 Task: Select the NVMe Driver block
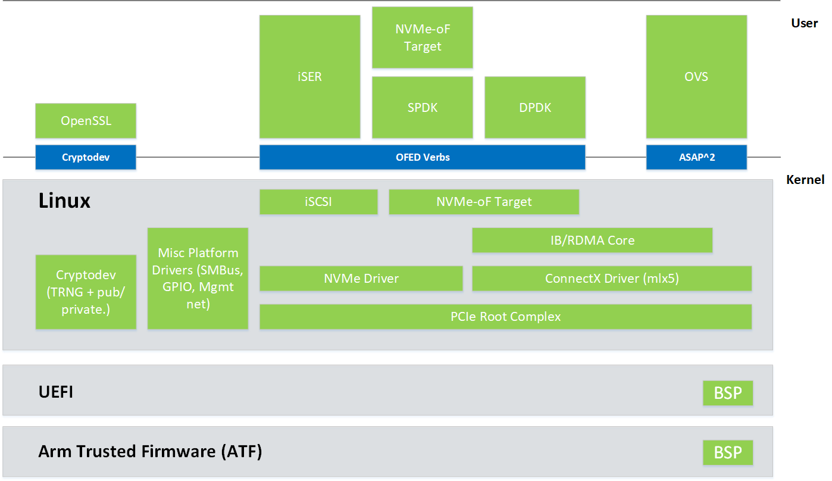click(x=361, y=278)
